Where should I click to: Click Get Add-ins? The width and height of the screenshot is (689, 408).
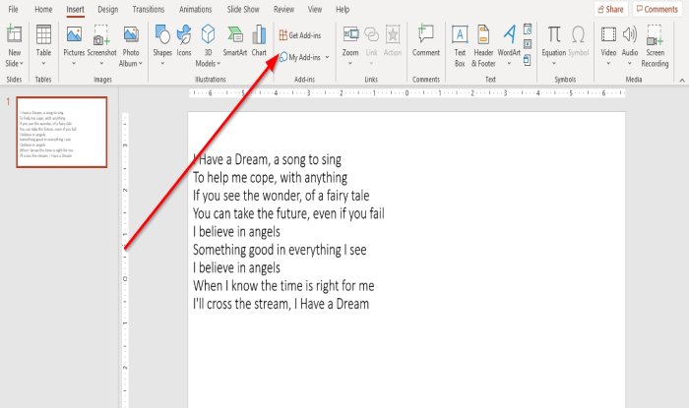[300, 35]
